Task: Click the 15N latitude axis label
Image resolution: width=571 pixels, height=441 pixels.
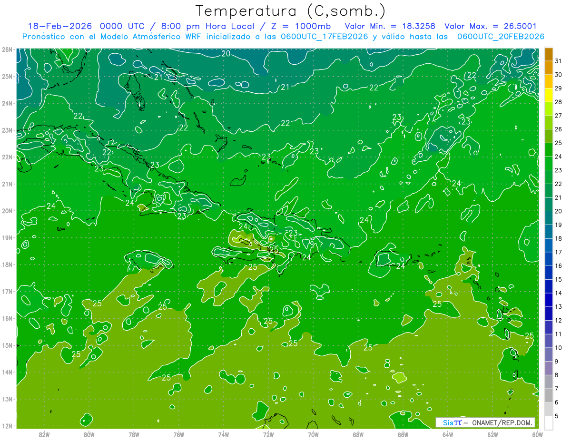Action: pyautogui.click(x=7, y=345)
